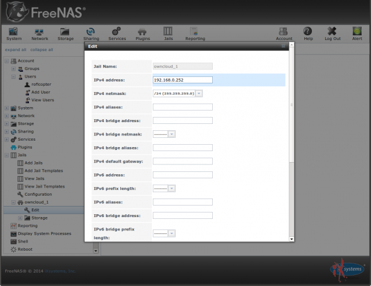The image size is (371, 286).
Task: Expand the Services tree node
Action: coord(6,140)
